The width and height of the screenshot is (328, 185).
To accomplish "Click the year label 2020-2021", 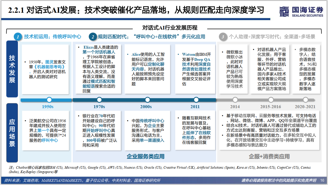I will click(305, 107).
